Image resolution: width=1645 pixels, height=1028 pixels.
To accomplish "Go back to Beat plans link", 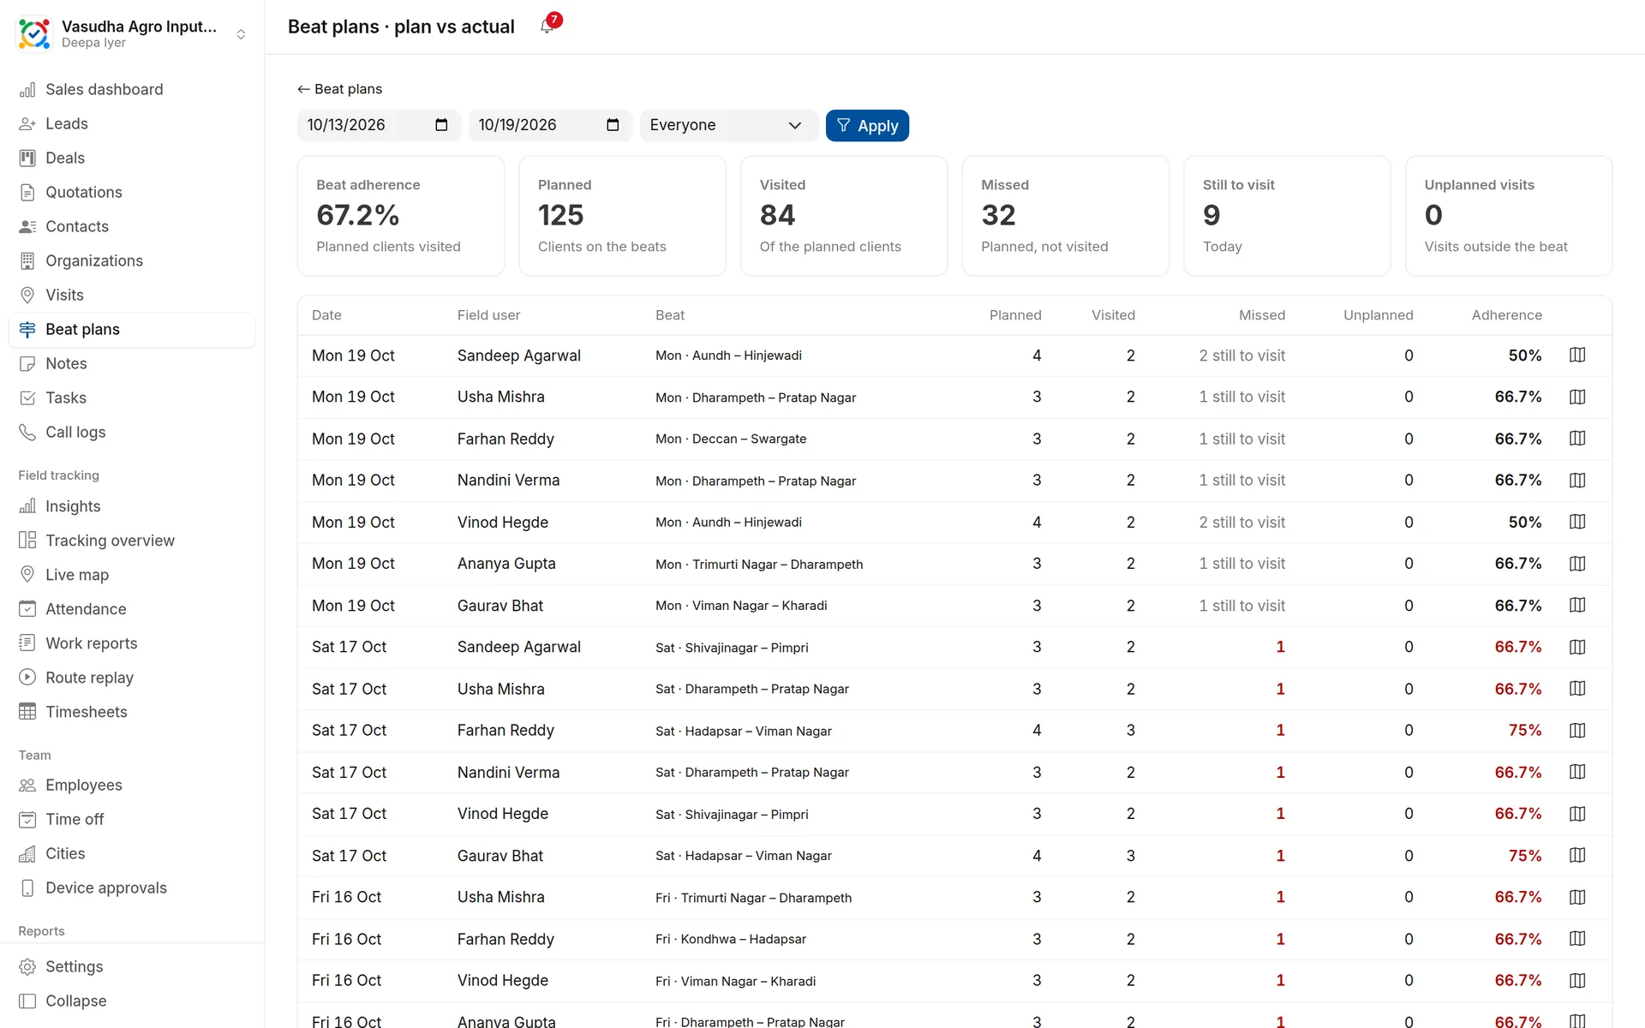I will tap(340, 89).
